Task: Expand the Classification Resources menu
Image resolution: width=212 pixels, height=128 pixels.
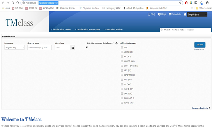Action: tap(88, 29)
